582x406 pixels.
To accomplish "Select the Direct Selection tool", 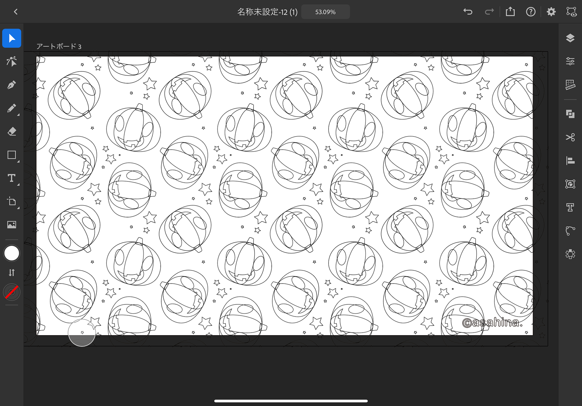I will [x=12, y=61].
